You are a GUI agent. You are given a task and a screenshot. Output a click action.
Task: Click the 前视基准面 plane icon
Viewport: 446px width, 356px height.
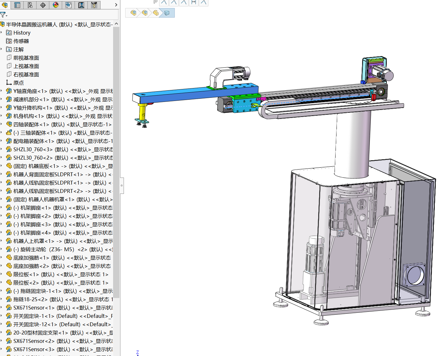click(9, 58)
